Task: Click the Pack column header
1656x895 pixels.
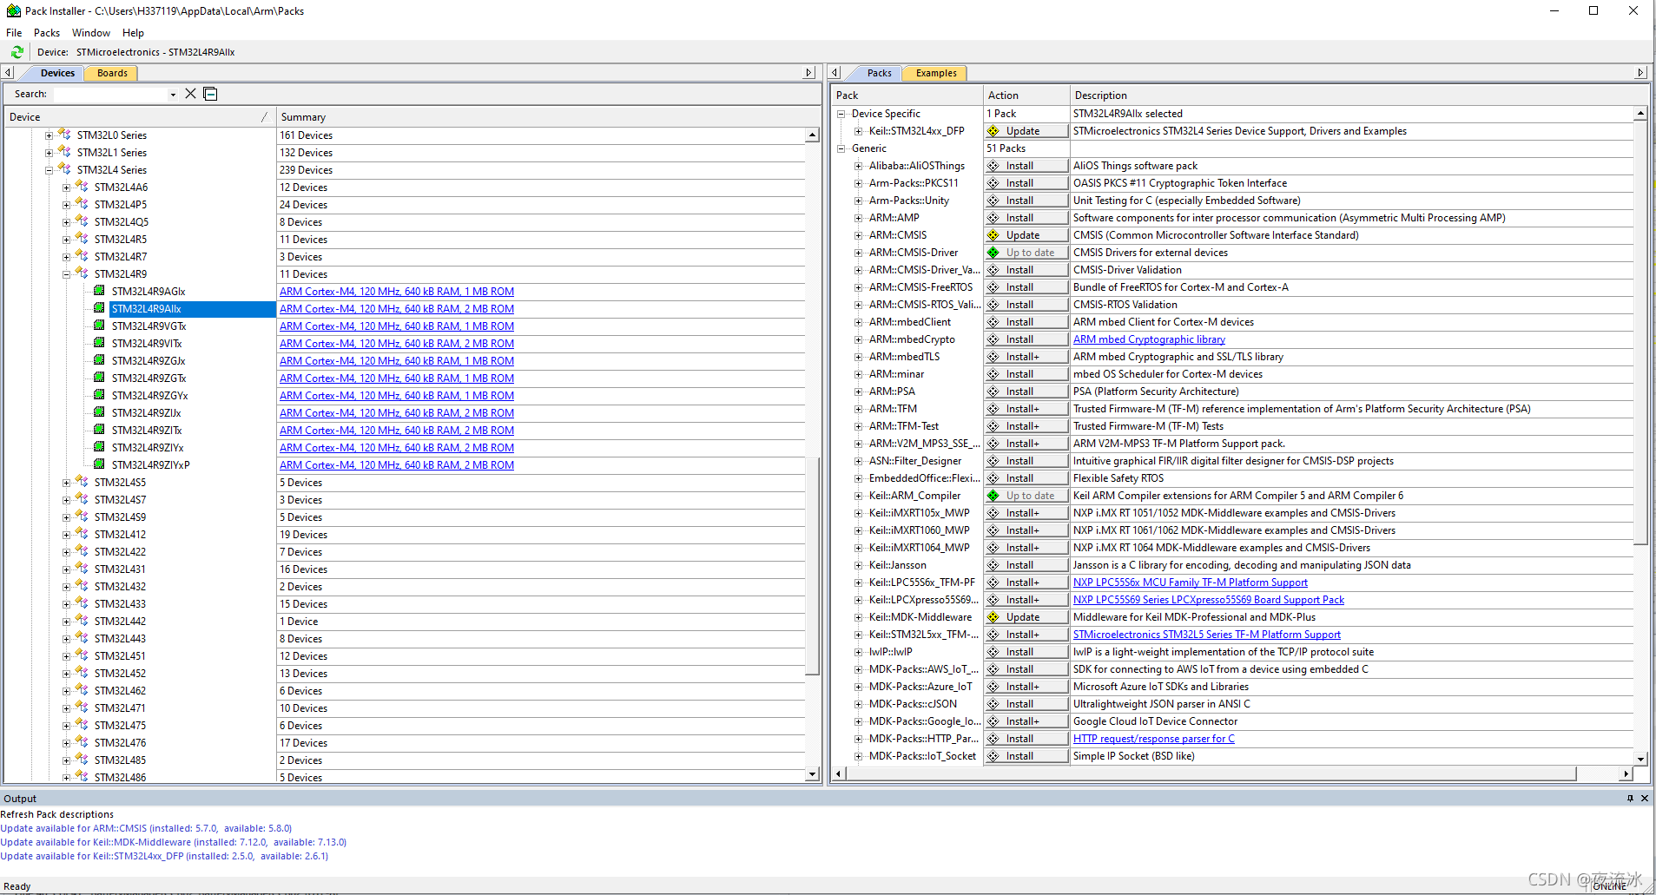Action: point(907,95)
